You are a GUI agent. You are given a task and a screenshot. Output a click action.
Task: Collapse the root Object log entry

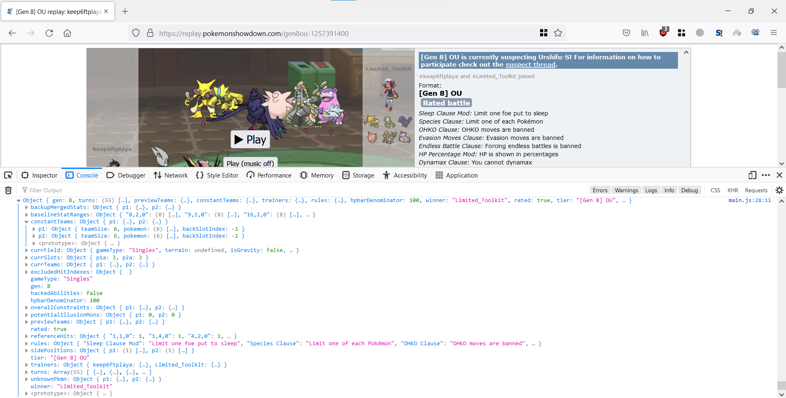pos(19,200)
